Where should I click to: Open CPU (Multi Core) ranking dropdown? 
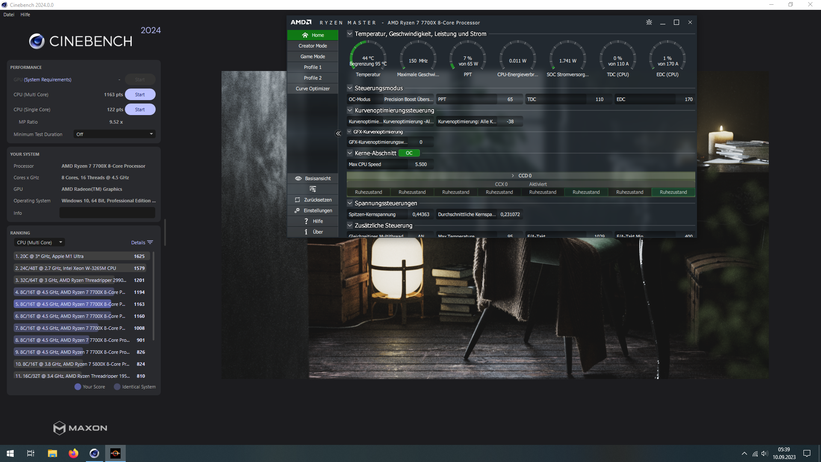[39, 243]
